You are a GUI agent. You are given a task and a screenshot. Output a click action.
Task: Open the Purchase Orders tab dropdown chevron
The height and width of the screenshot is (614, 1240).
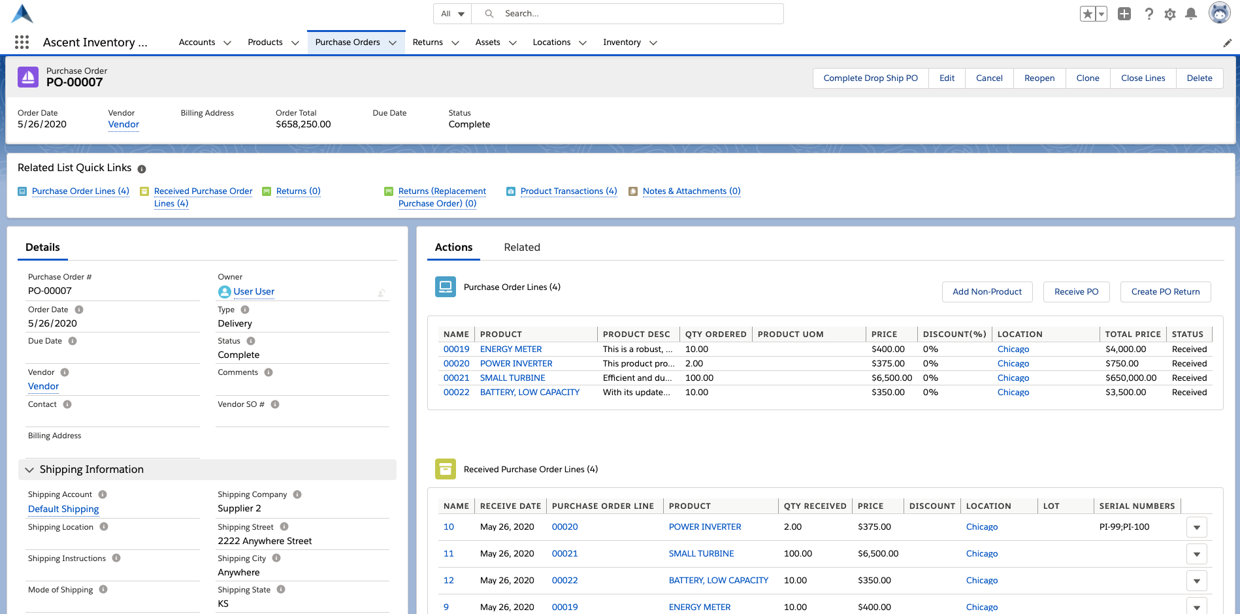click(x=393, y=43)
